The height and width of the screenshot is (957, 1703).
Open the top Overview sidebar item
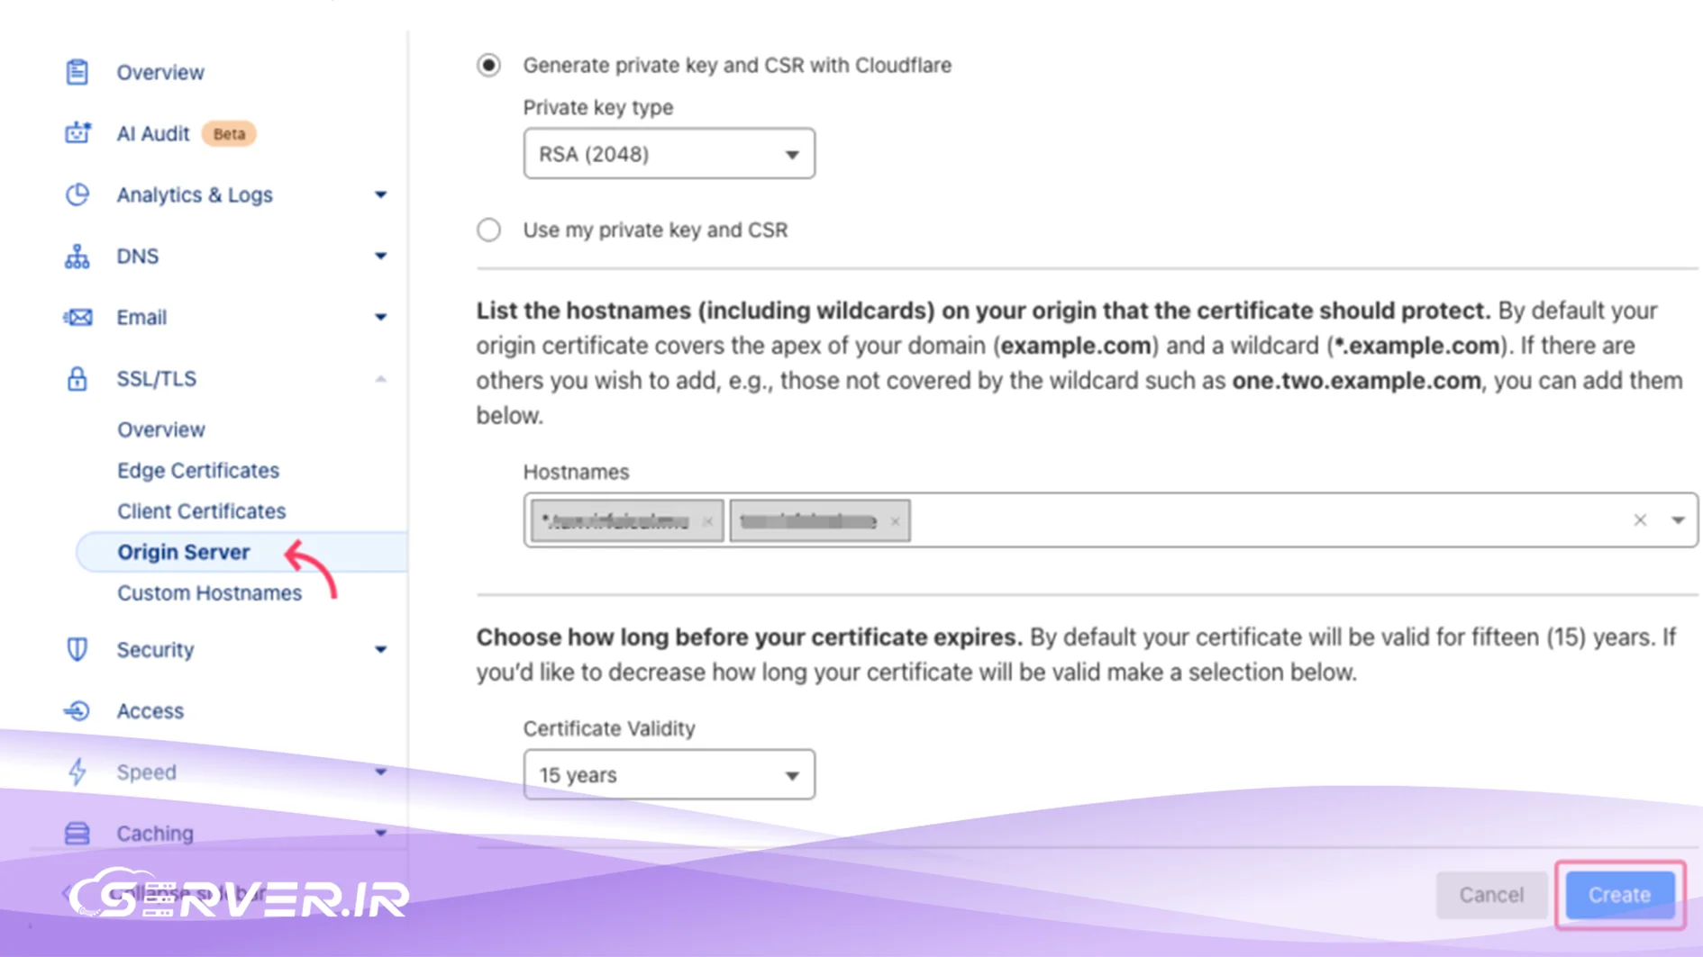pyautogui.click(x=160, y=72)
